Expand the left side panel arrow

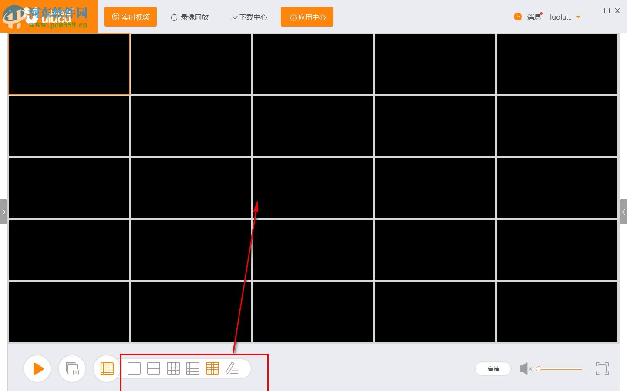[4, 212]
